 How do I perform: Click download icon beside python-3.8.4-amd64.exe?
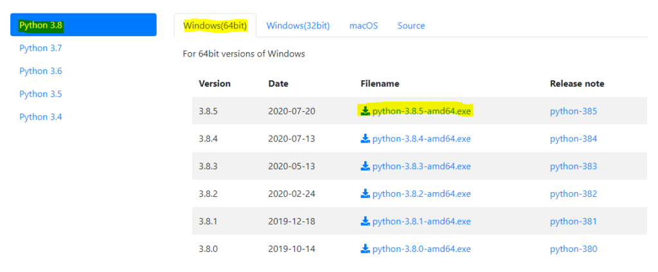[365, 138]
